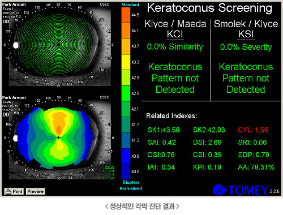Click the 41.3 blue color swatch
The image size is (283, 215).
[126, 140]
